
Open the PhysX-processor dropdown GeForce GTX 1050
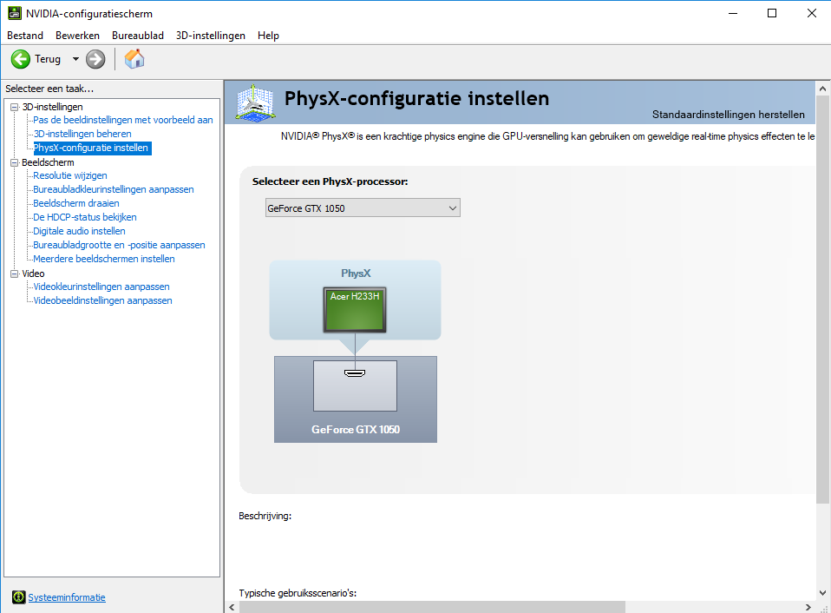(x=363, y=208)
